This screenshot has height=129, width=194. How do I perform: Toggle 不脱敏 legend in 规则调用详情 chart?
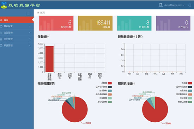(x=107, y=83)
